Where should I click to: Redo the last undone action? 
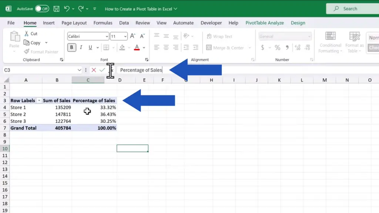pyautogui.click(x=81, y=9)
